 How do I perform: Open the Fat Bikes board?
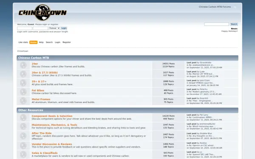coord(38,90)
